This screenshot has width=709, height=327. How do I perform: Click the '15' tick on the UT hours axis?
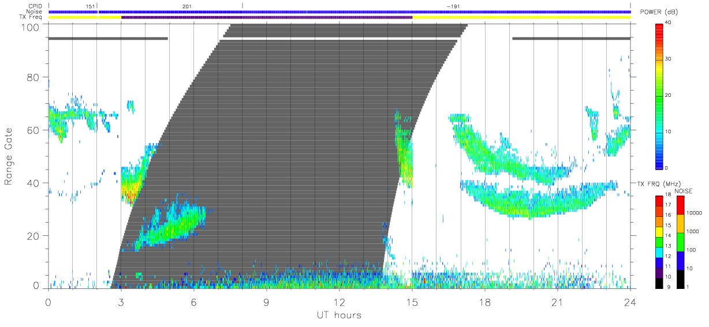[x=412, y=302]
